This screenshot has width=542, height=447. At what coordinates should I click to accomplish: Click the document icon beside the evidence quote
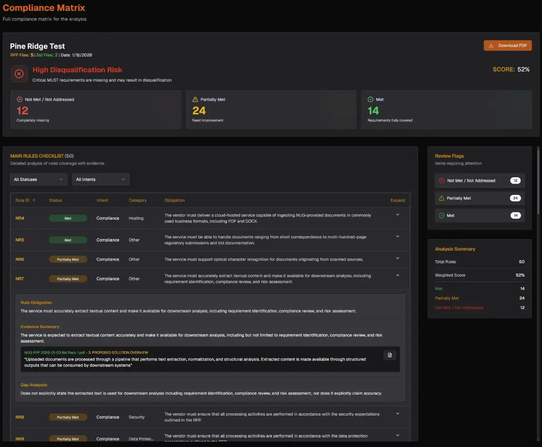pos(390,355)
